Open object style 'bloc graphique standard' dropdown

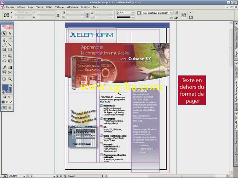[x=171, y=13]
